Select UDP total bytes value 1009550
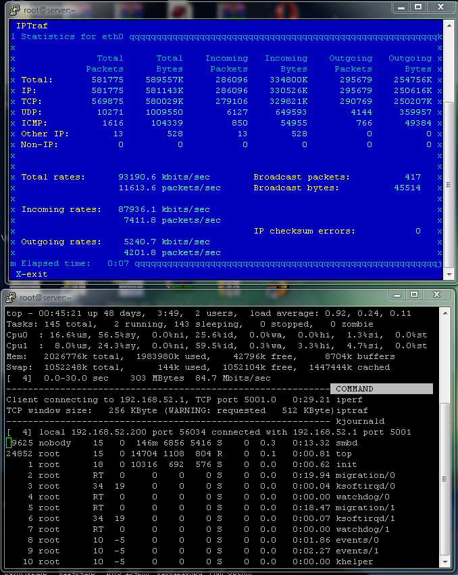 coord(164,112)
